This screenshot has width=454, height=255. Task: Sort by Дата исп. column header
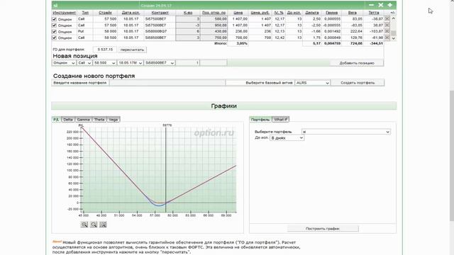[x=131, y=13]
